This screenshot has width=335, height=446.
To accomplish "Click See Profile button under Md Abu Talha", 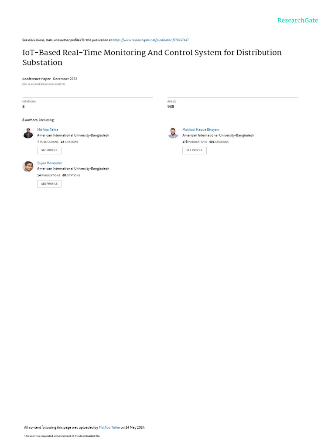I will pos(49,150).
